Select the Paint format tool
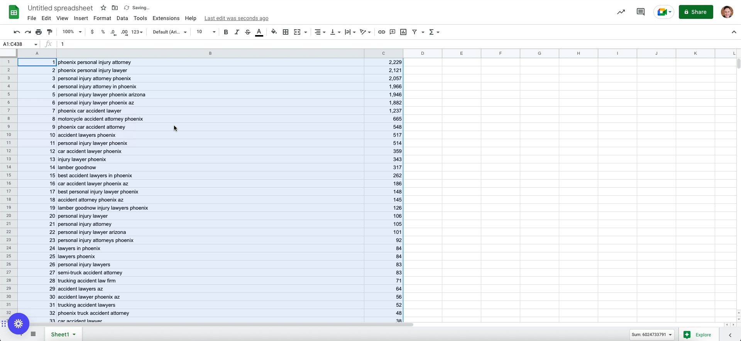Viewport: 741px width, 341px height. 49,32
